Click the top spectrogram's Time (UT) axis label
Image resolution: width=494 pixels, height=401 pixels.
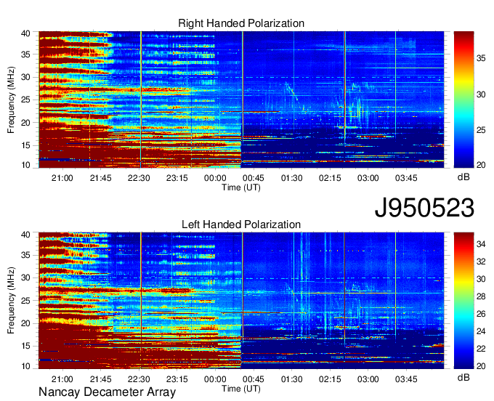click(241, 187)
